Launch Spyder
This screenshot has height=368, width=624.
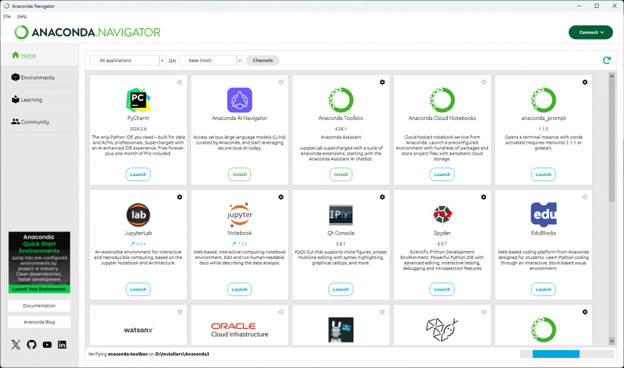[x=442, y=289]
